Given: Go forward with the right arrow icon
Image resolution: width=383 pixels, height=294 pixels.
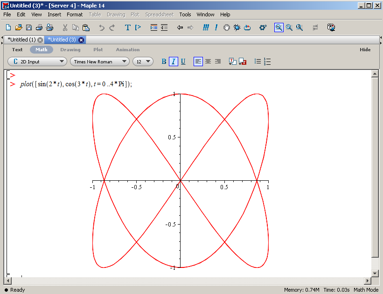Looking at the screenshot, I should (x=190, y=27).
